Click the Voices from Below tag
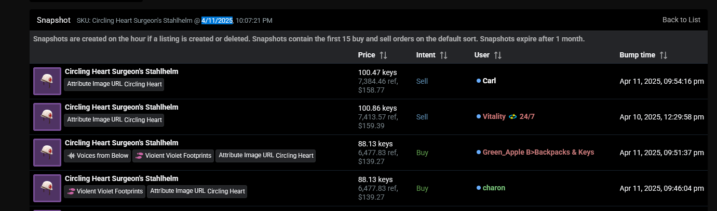Viewport: 717px width, 211px height. [98, 156]
